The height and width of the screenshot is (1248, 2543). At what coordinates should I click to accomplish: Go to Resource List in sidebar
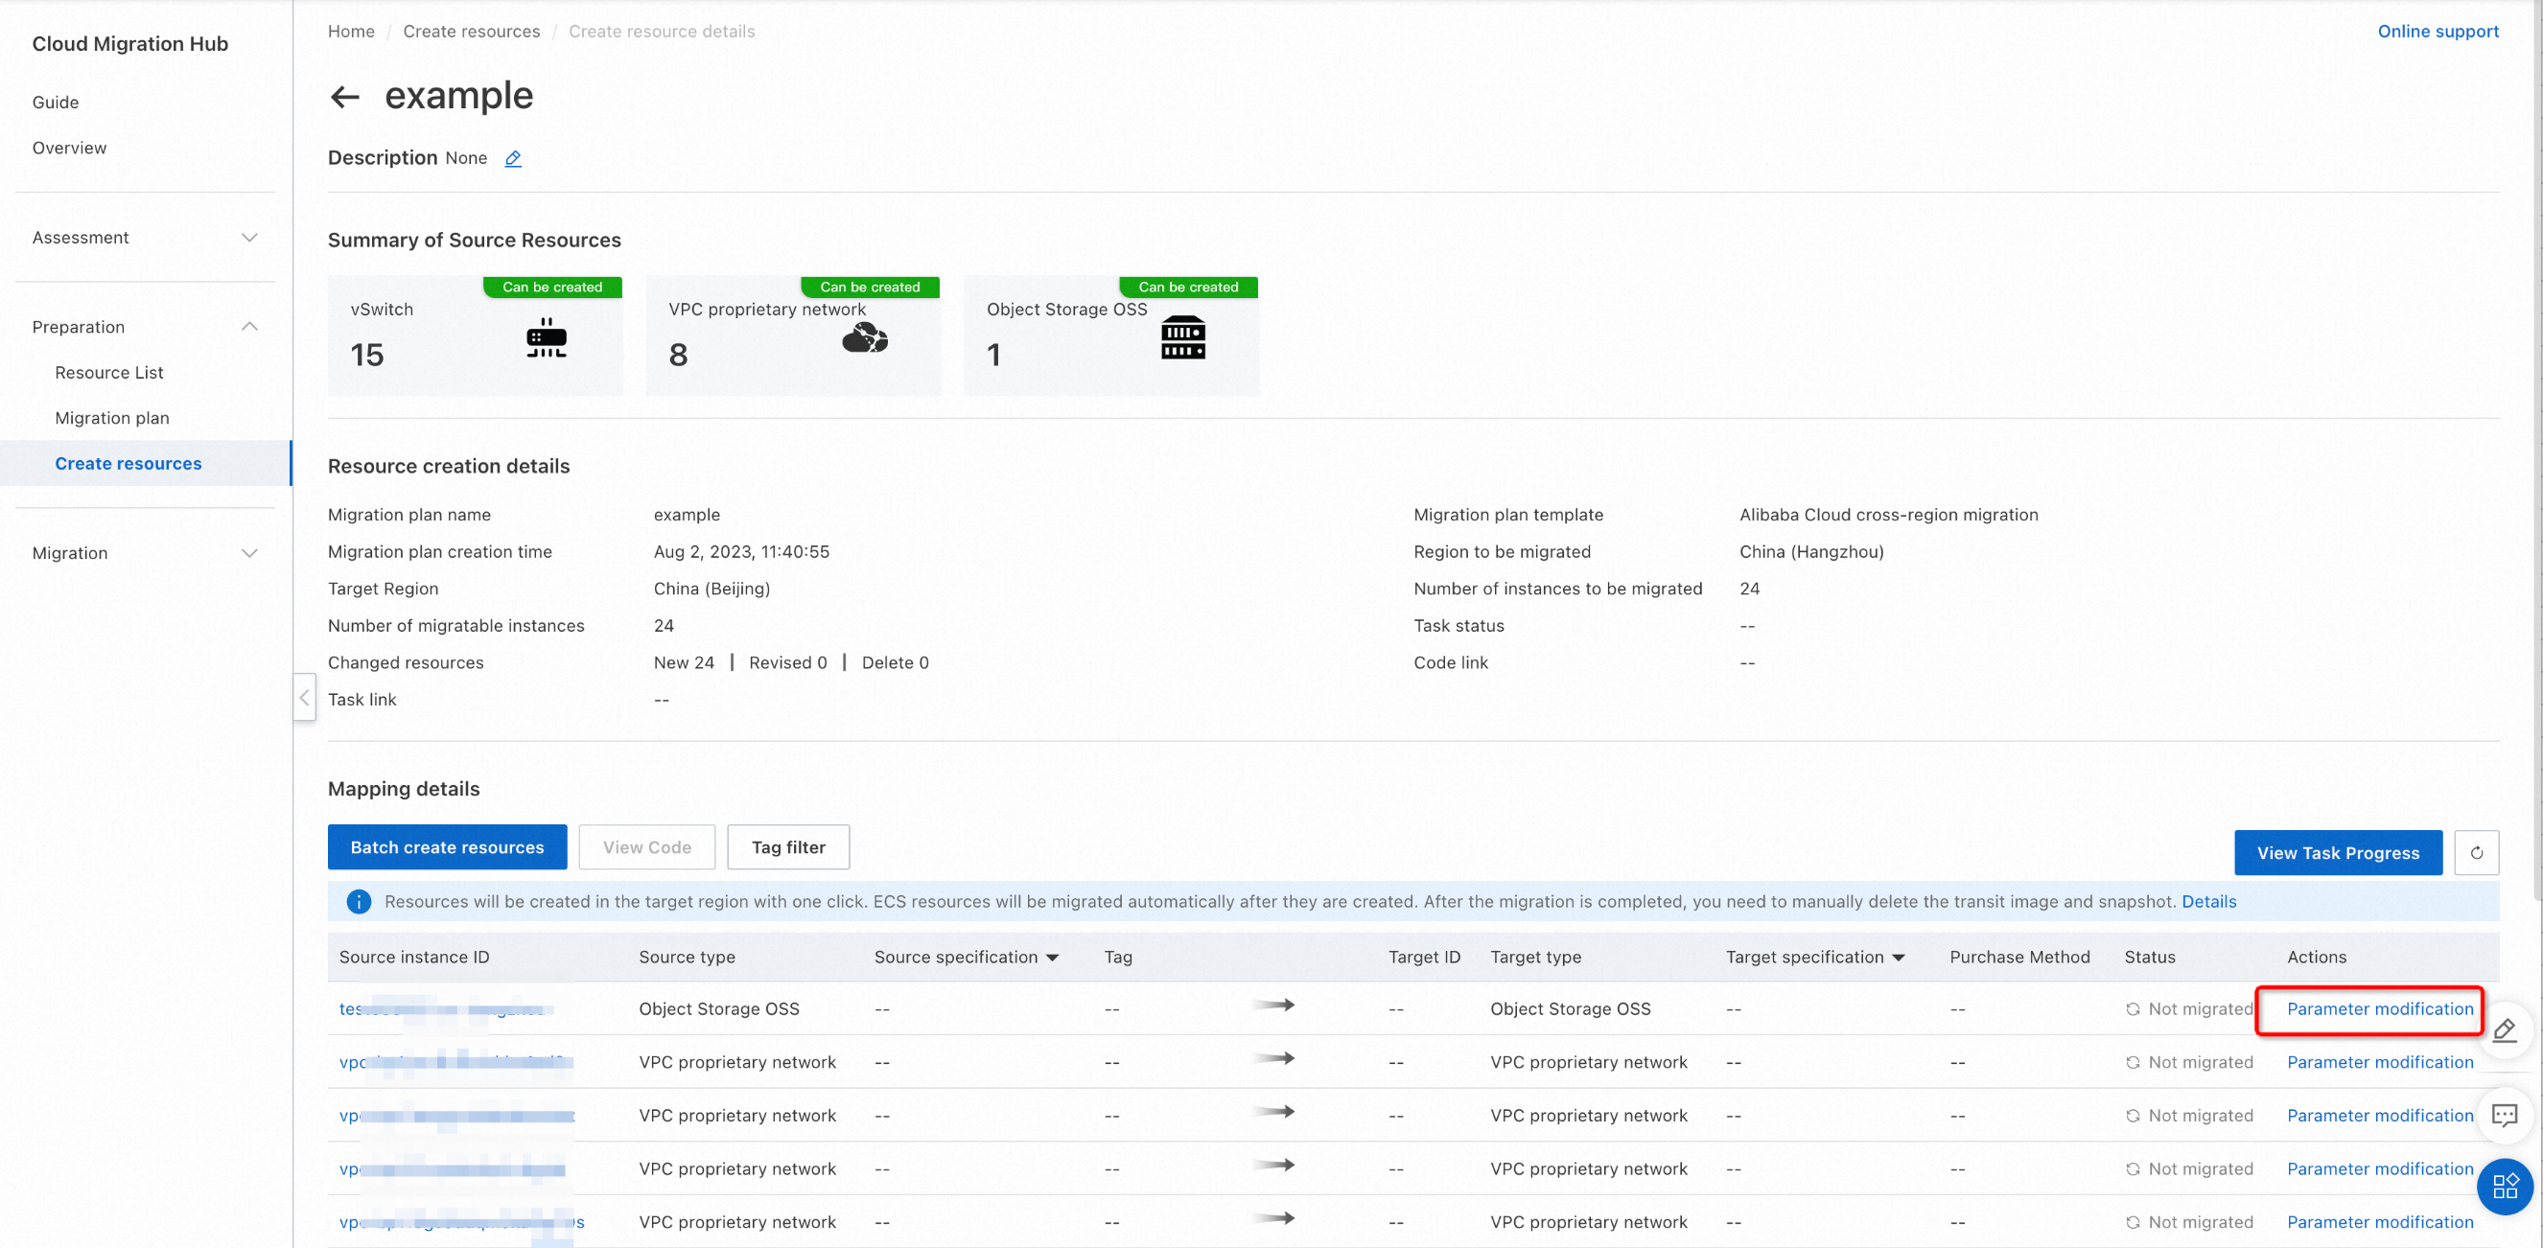pos(108,372)
